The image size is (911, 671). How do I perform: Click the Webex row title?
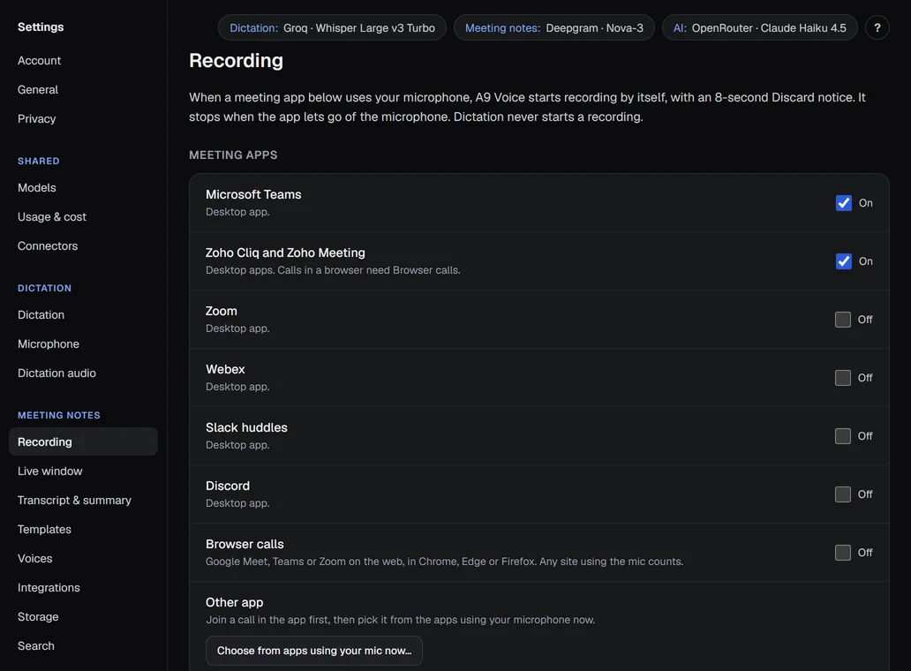coord(225,369)
